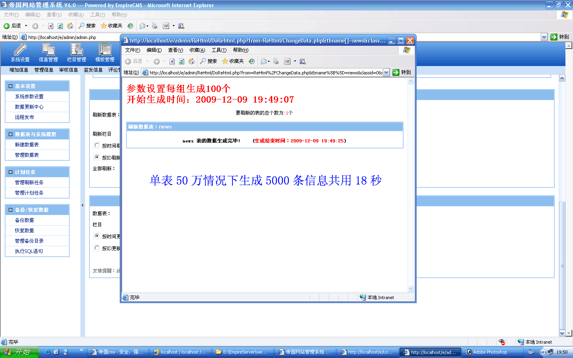573x358 pixels.
Task: Open 收藏(A) menu in popup window
Action: point(197,50)
